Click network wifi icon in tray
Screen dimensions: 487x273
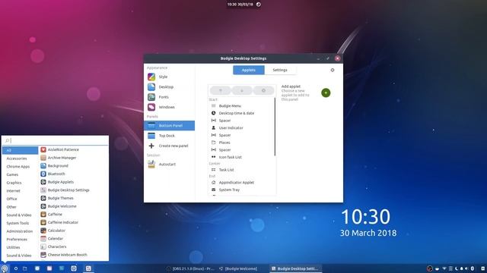[x=444, y=268]
